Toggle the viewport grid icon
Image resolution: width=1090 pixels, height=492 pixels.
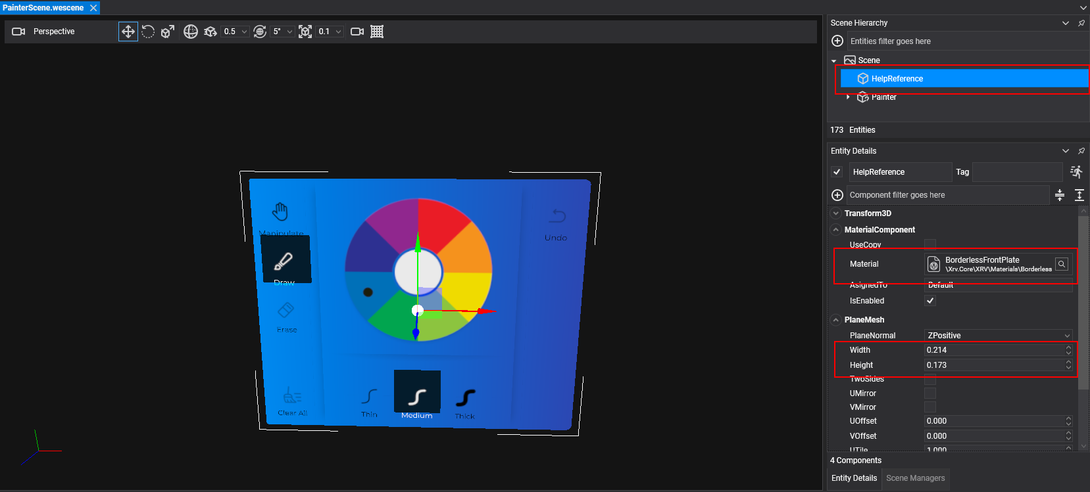(x=377, y=32)
